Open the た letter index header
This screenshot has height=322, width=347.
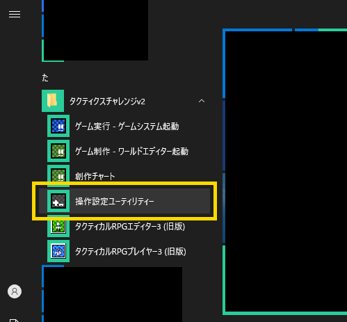click(x=45, y=78)
